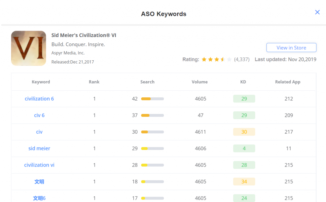Image resolution: width=326 pixels, height=202 pixels.
Task: Open the civilization 6 keyword link
Action: click(39, 99)
